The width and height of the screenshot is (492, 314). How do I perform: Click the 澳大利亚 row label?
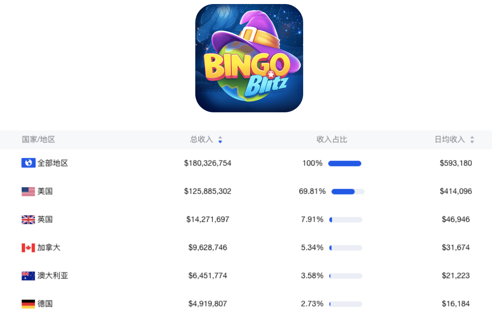[53, 276]
